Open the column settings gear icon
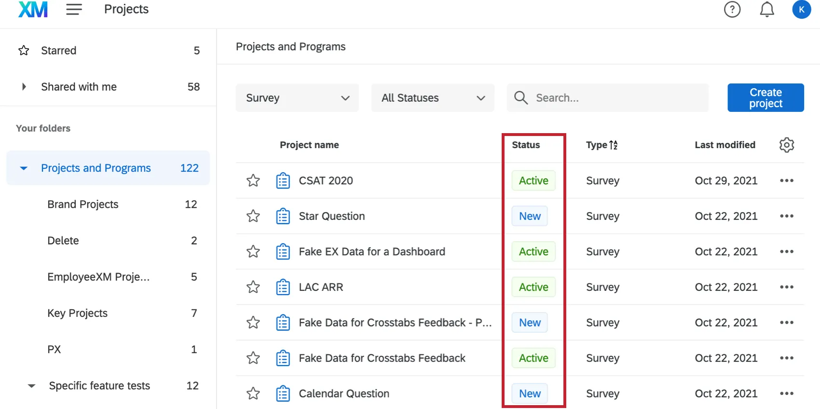The image size is (820, 409). pos(786,145)
